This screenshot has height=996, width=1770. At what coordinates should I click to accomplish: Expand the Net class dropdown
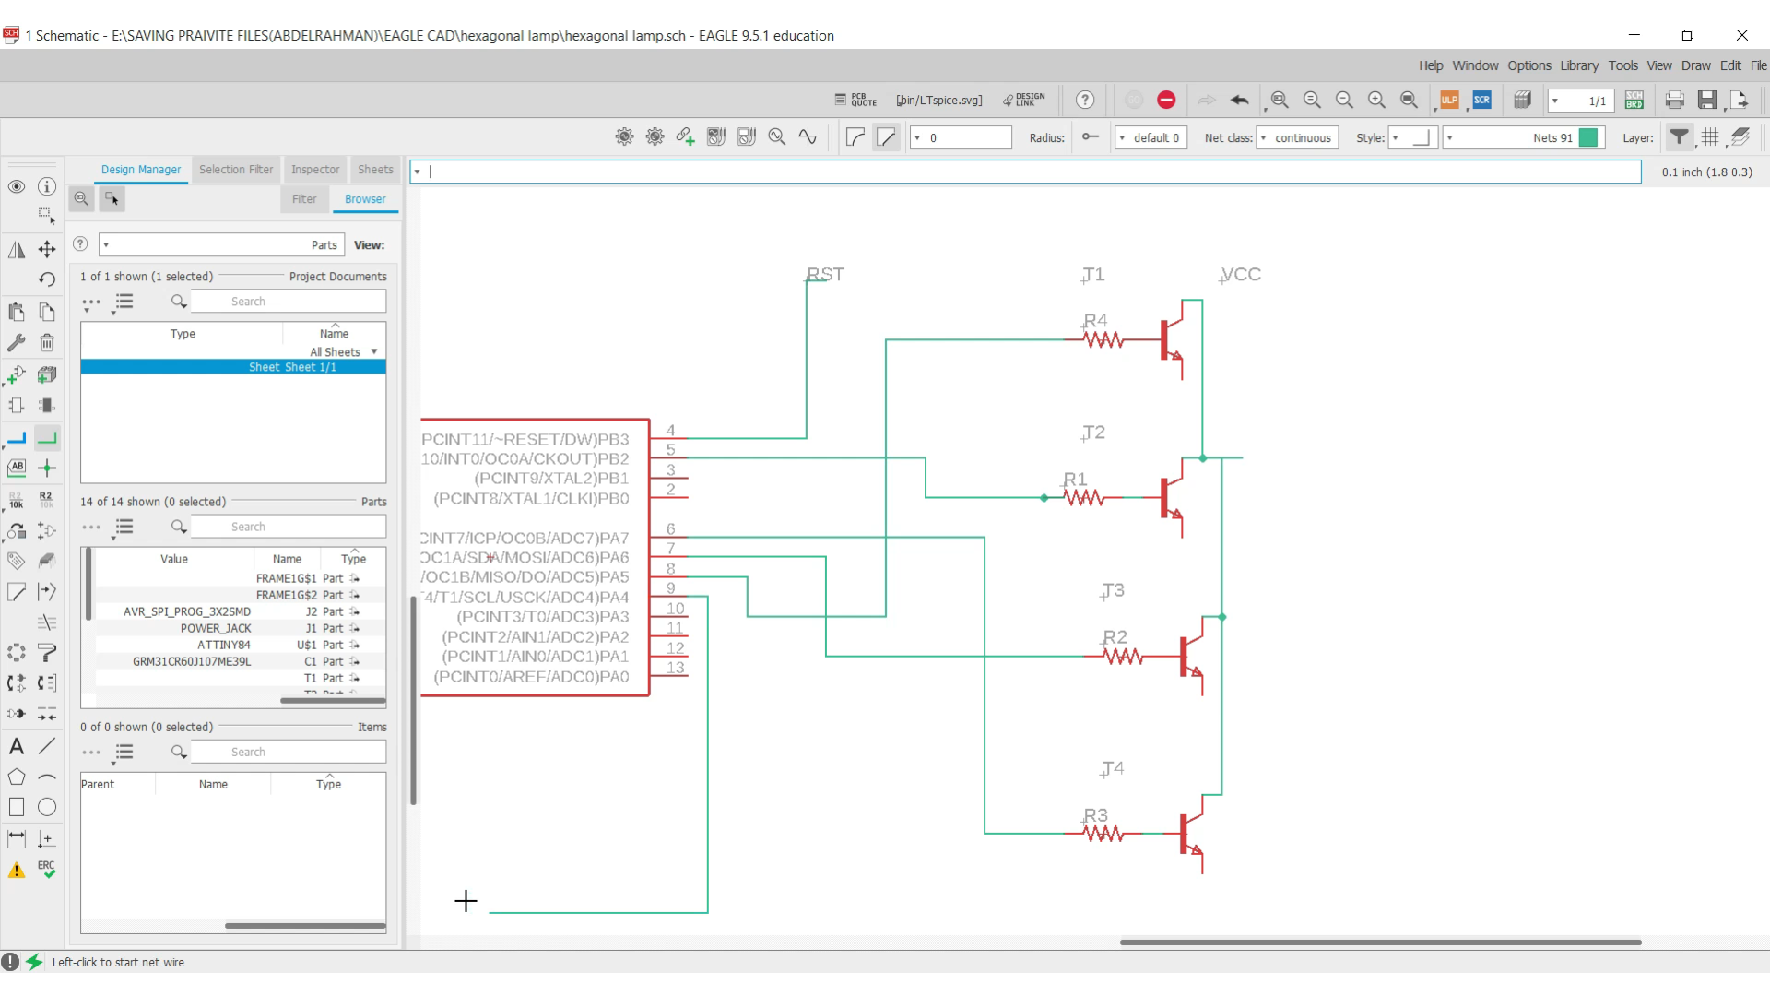1264,137
